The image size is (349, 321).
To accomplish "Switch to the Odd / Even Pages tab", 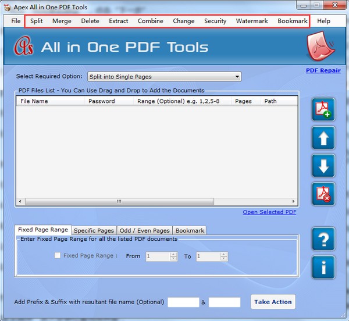I will pos(145,230).
